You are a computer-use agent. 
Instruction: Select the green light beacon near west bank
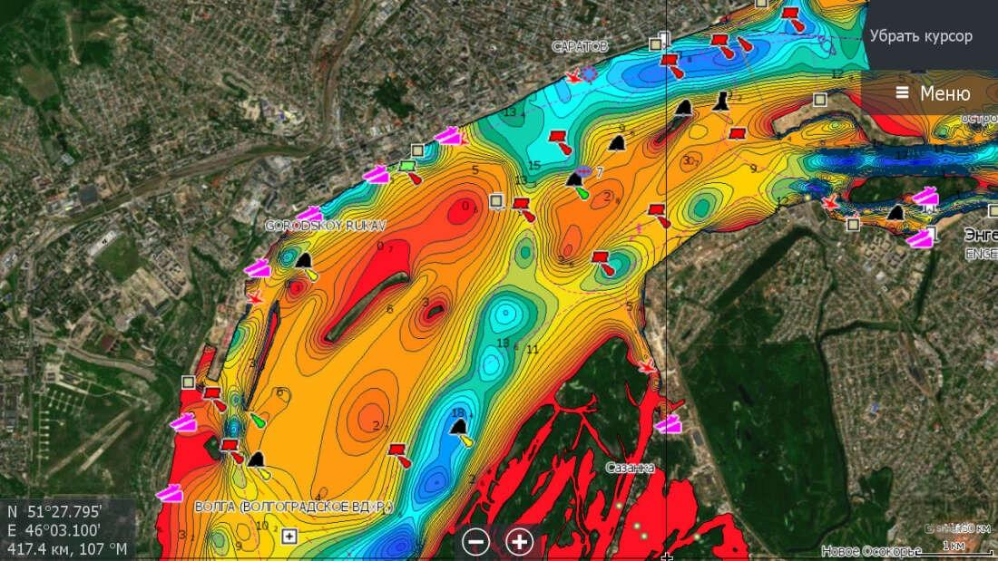coord(259,421)
